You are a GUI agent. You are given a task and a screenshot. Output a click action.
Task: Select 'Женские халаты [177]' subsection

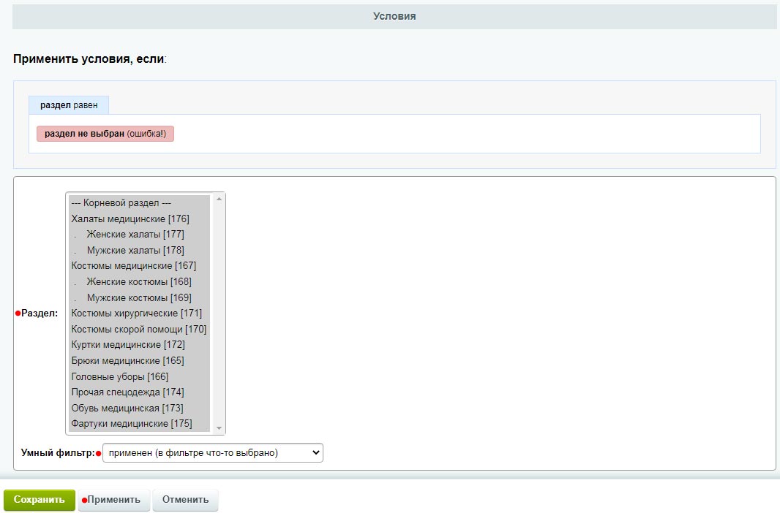(135, 235)
